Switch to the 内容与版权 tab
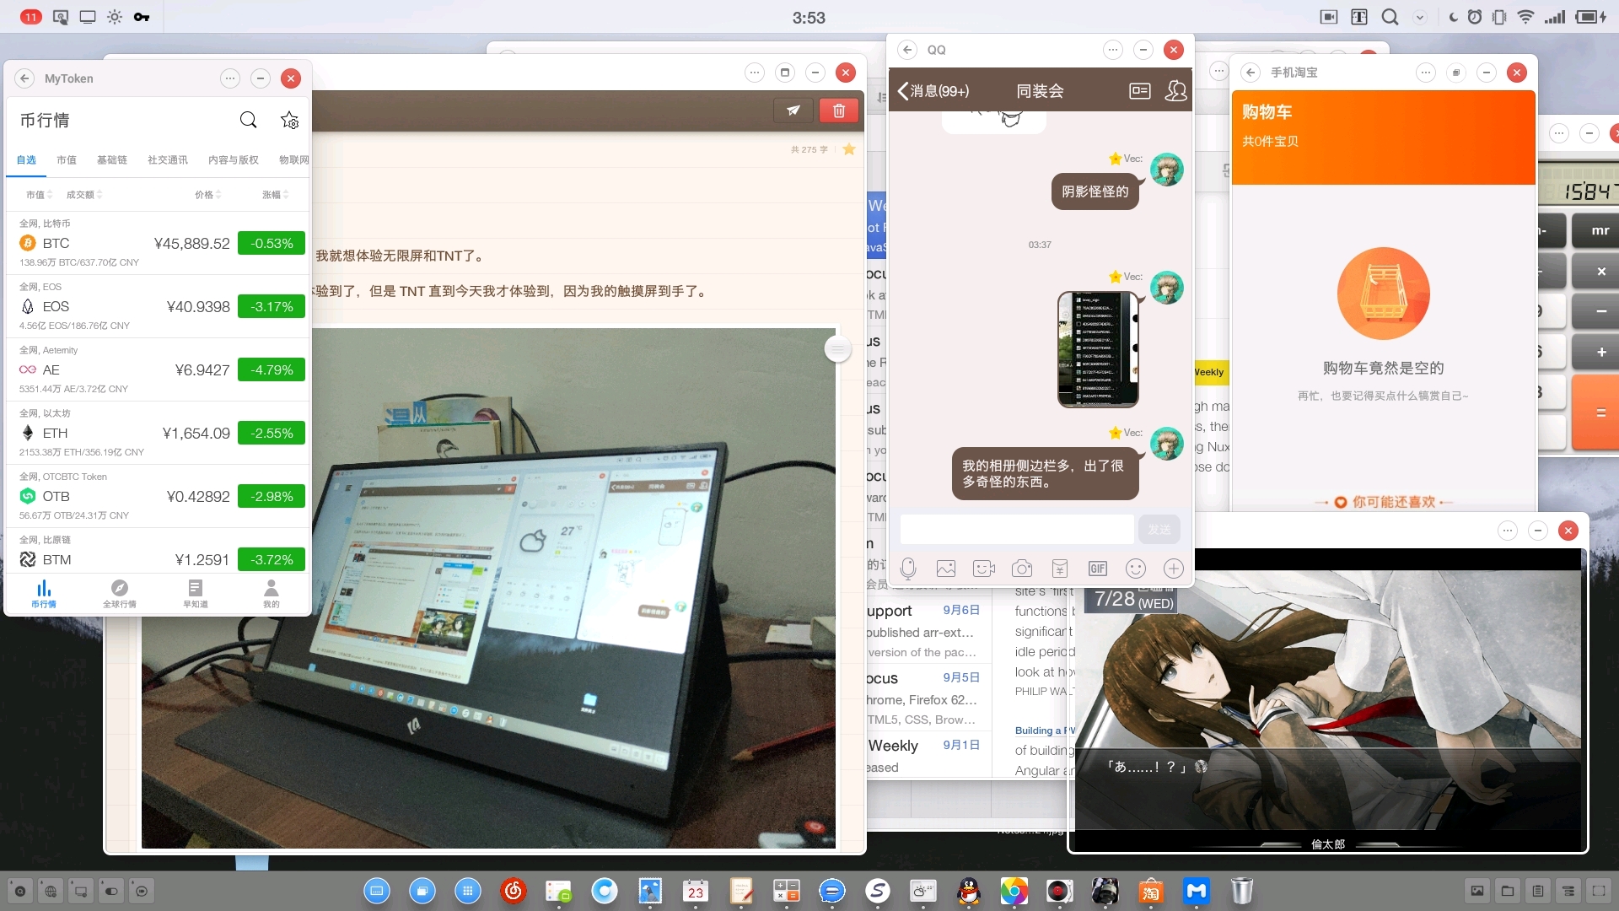Screen dimensions: 1619x911 click(x=234, y=159)
